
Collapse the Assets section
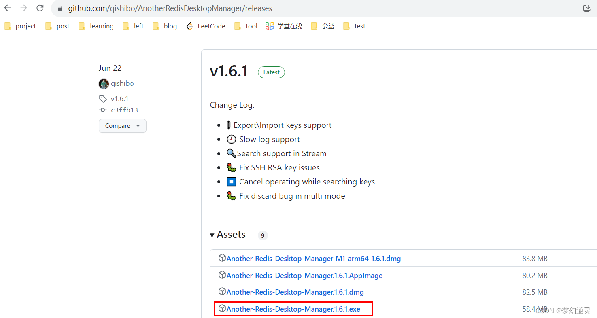pos(228,235)
